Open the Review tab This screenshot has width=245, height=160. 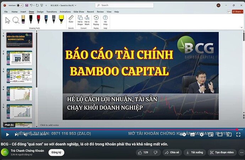[100, 12]
